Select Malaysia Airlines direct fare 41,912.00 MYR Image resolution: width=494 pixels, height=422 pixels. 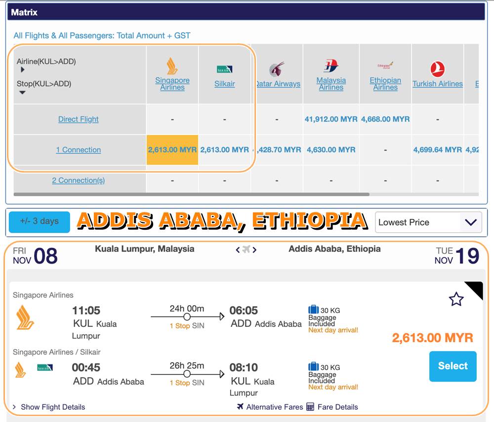coord(331,119)
